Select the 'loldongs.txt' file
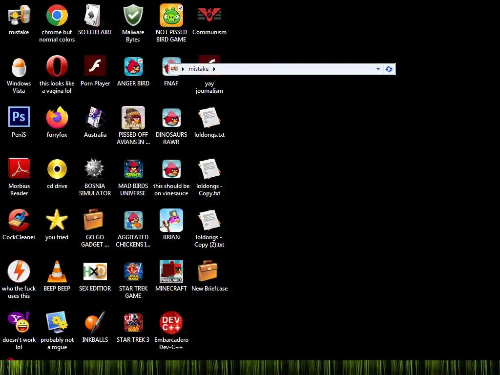 (209, 118)
